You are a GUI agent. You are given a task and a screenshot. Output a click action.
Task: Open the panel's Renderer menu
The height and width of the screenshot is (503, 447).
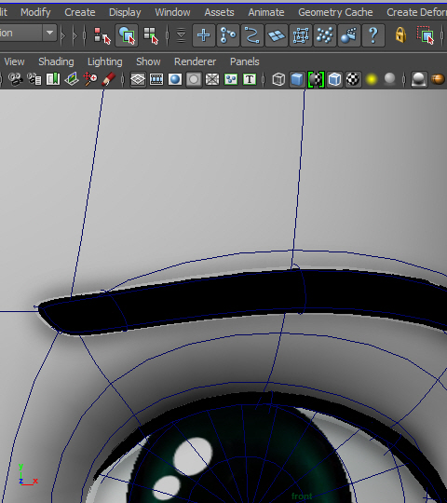(195, 61)
